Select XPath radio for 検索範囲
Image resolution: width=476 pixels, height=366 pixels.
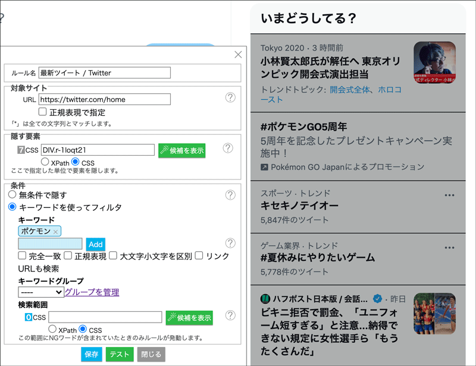pos(52,329)
